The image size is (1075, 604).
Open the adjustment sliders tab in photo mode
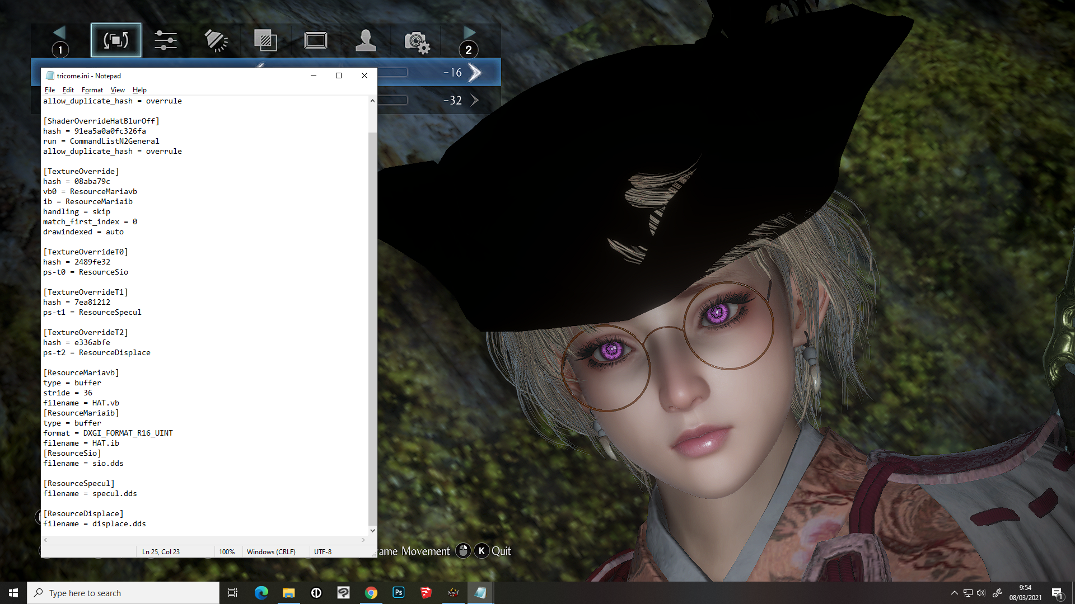[x=166, y=40]
